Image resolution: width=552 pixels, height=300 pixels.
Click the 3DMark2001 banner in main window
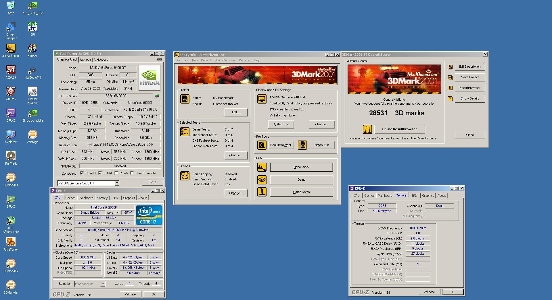pyautogui.click(x=257, y=75)
